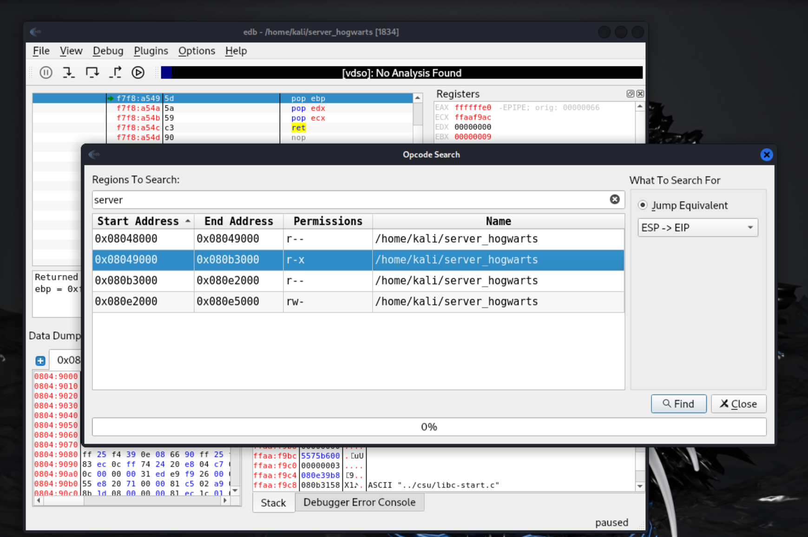Open the ESP -> EIP dropdown

(x=697, y=228)
